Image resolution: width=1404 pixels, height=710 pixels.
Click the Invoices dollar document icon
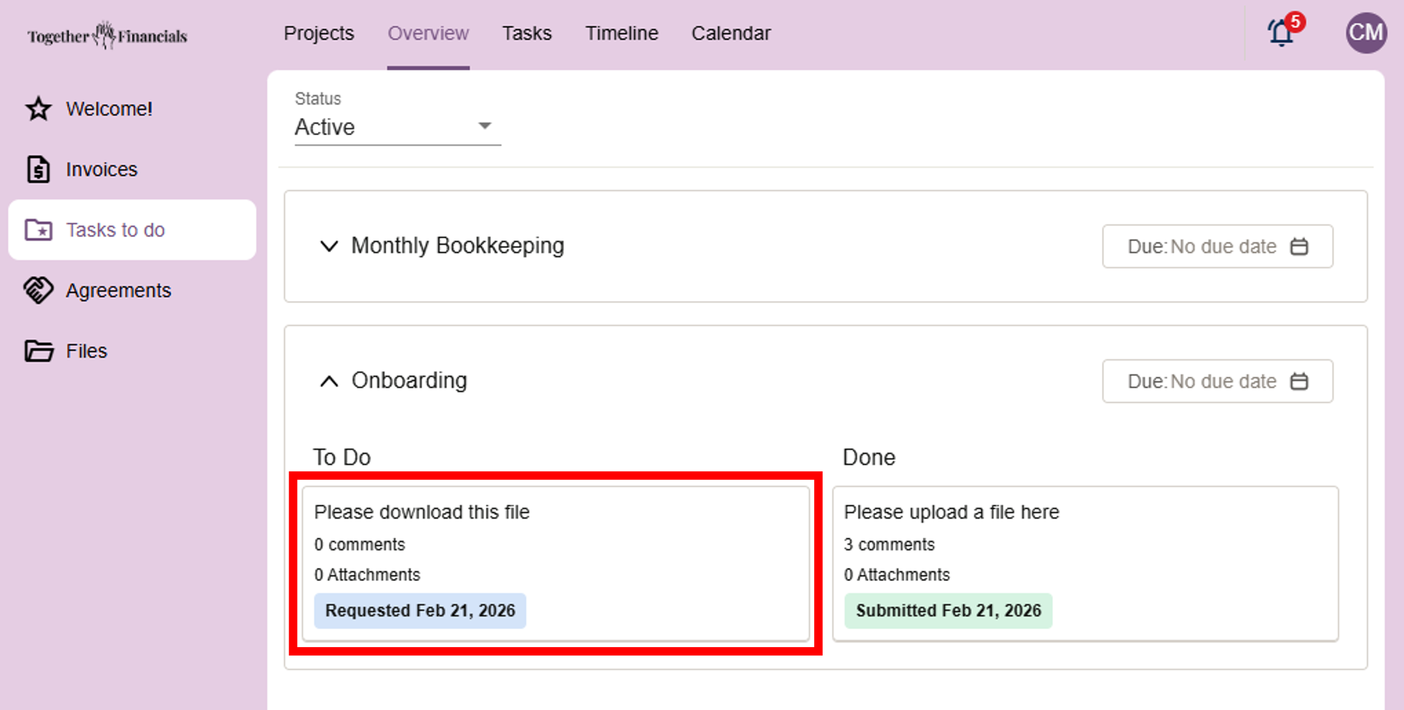[38, 170]
